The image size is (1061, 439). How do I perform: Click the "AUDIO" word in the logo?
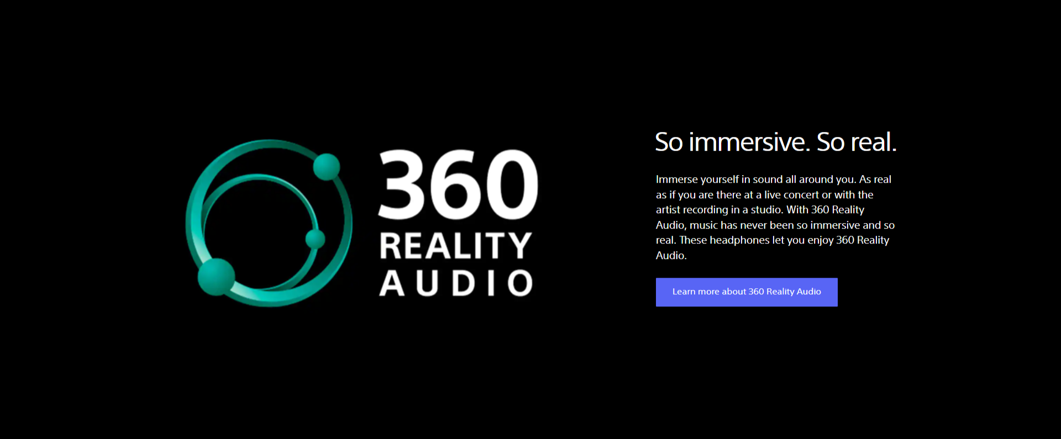pyautogui.click(x=456, y=283)
